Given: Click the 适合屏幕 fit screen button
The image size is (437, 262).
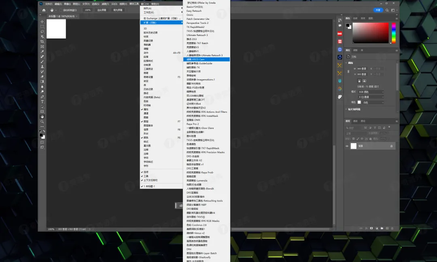Looking at the screenshot, I should pos(102,10).
